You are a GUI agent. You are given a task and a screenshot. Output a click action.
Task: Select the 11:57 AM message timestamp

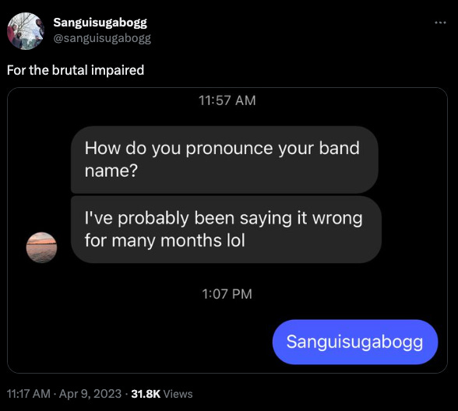click(x=227, y=100)
